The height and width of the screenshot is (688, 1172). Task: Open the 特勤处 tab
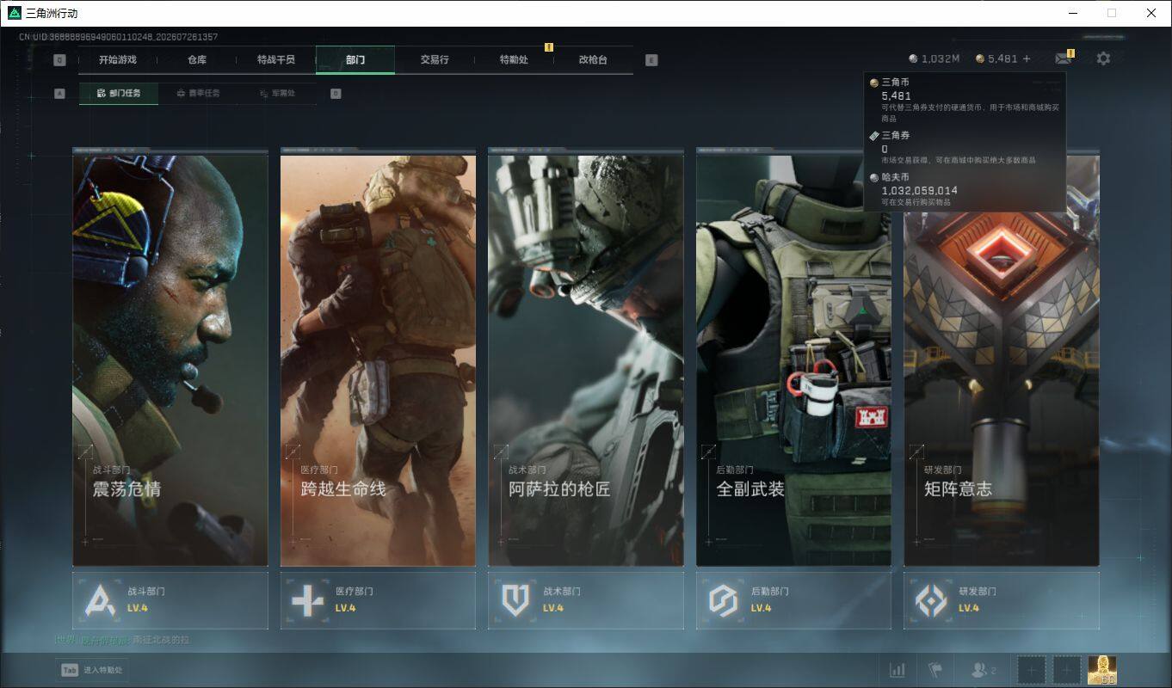coord(514,60)
